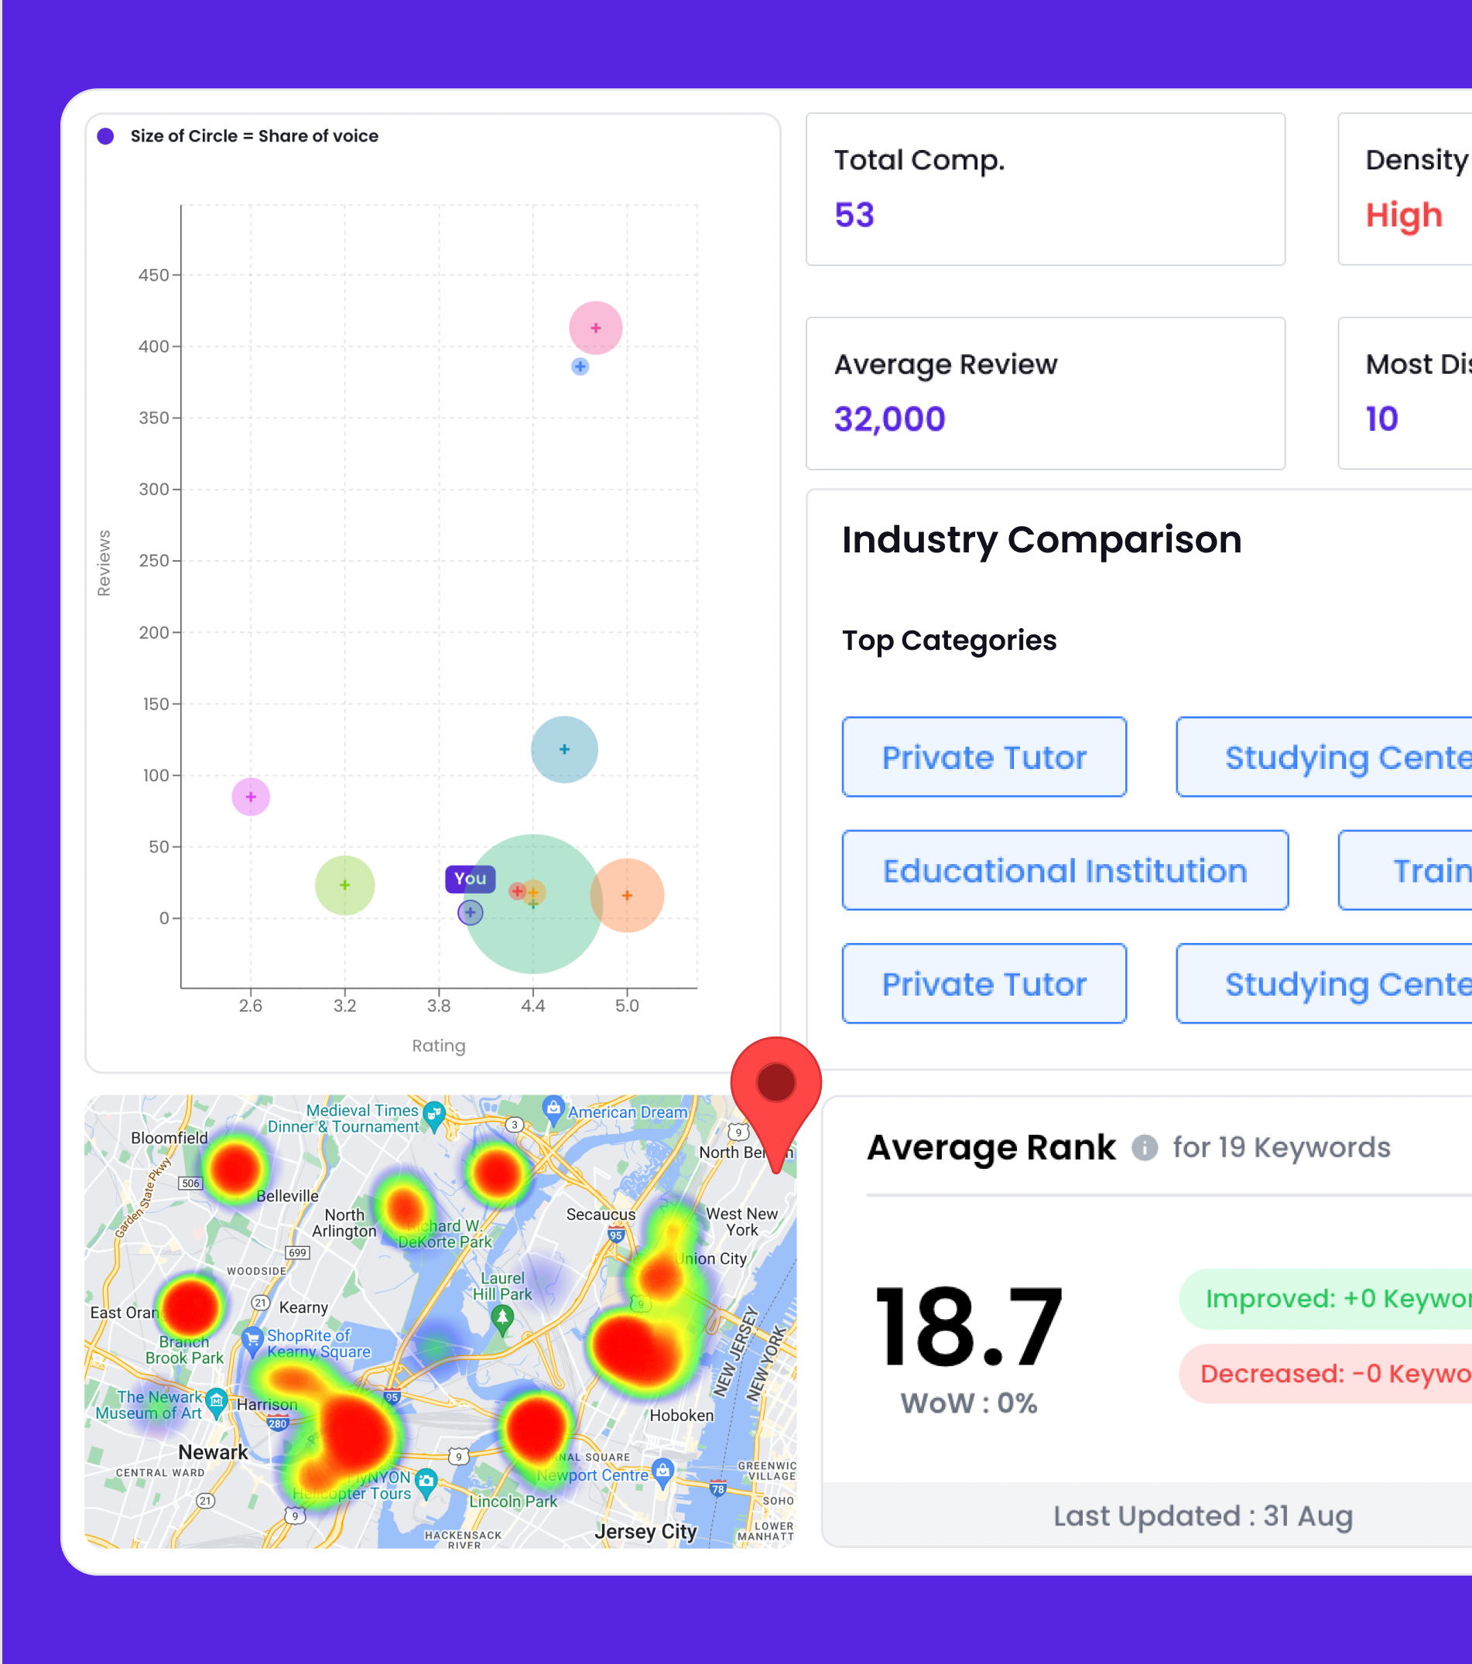1472x1664 pixels.
Task: Click the FlyNYON Helicopter Tours camera marker
Action: 426,1483
